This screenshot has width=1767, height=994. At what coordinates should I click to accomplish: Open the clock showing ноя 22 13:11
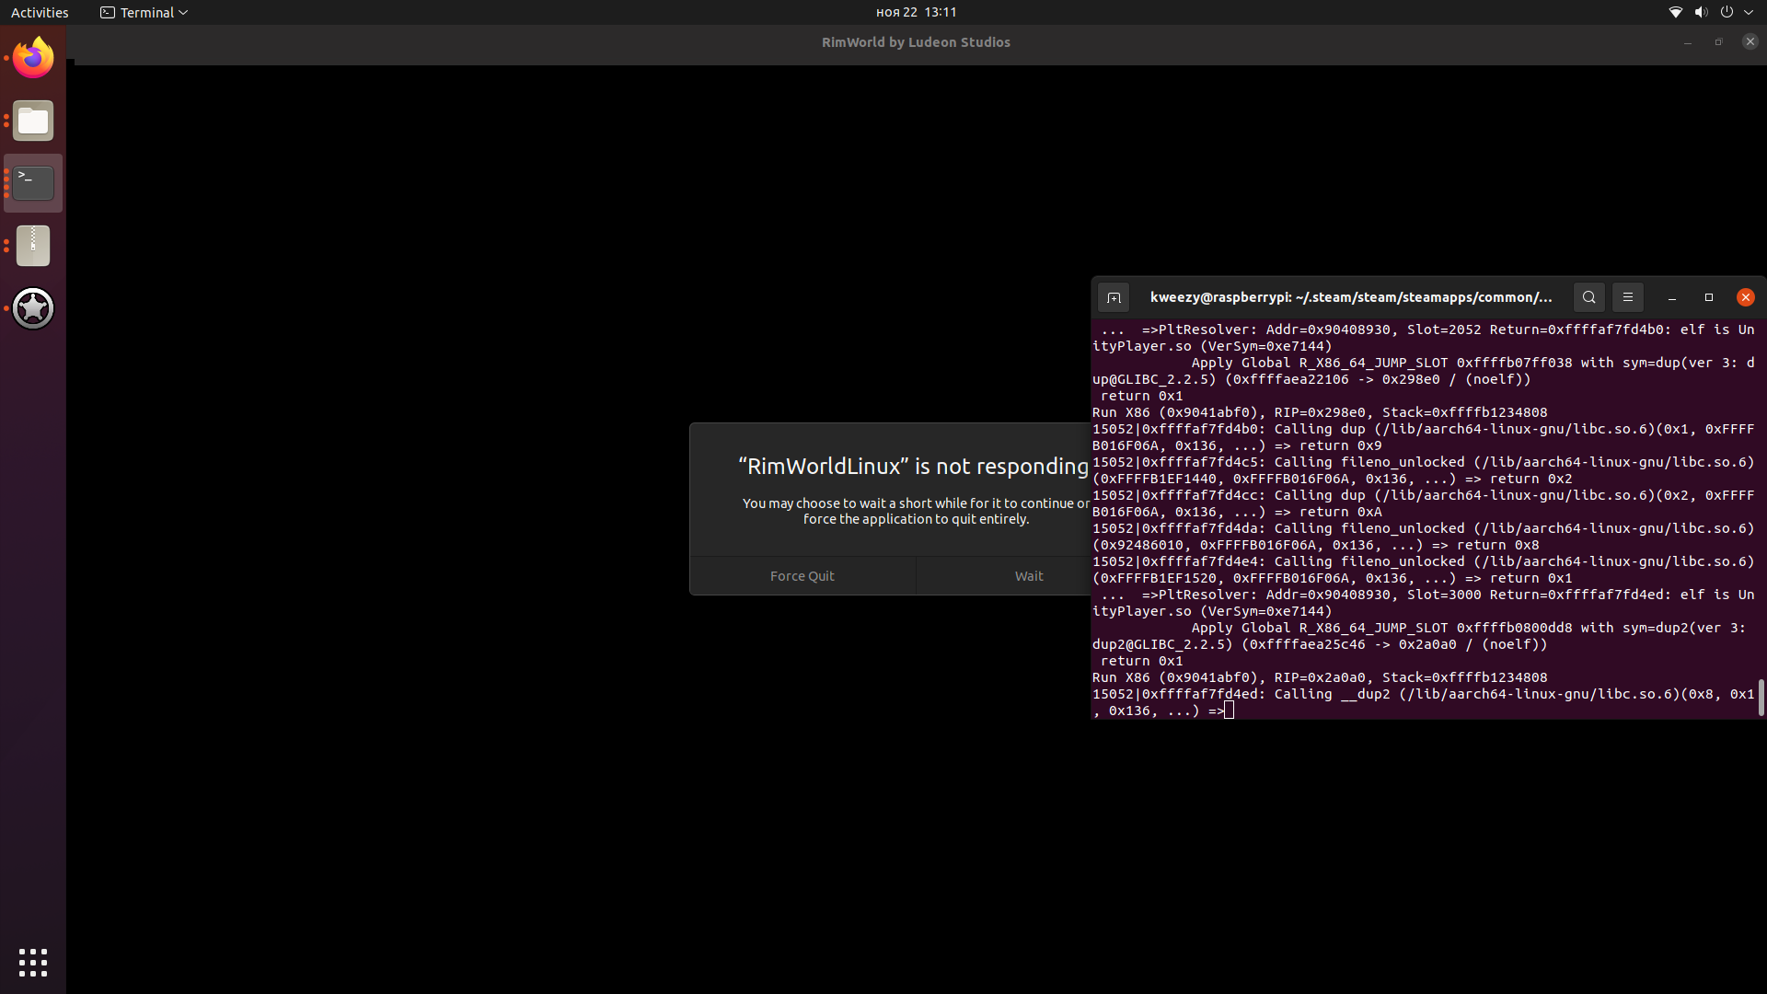click(916, 12)
